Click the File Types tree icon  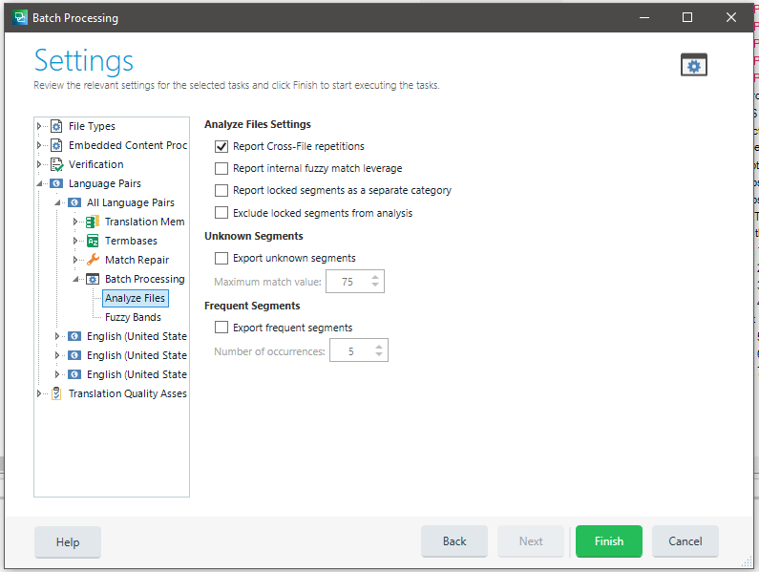click(56, 126)
